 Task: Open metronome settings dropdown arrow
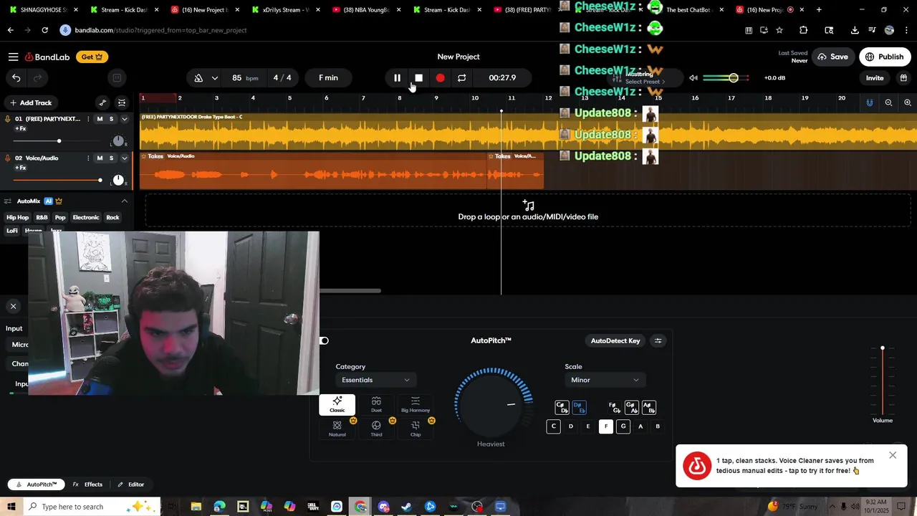214,78
